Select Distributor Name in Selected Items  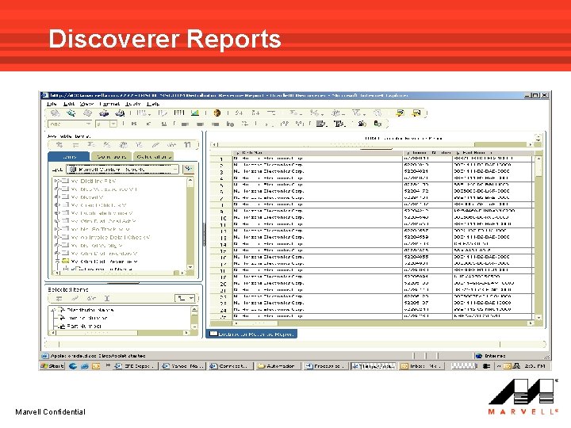pyautogui.click(x=90, y=310)
